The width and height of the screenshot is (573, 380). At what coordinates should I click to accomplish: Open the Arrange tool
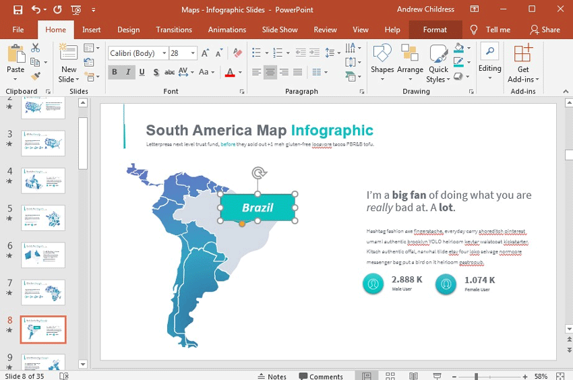pyautogui.click(x=410, y=55)
